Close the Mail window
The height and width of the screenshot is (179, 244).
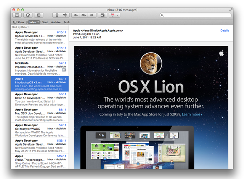pyautogui.click(x=14, y=10)
